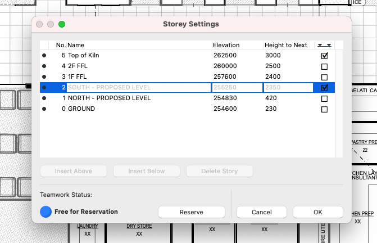Click LAUNDRY label in floor plan
The image size is (377, 243).
click(88, 226)
